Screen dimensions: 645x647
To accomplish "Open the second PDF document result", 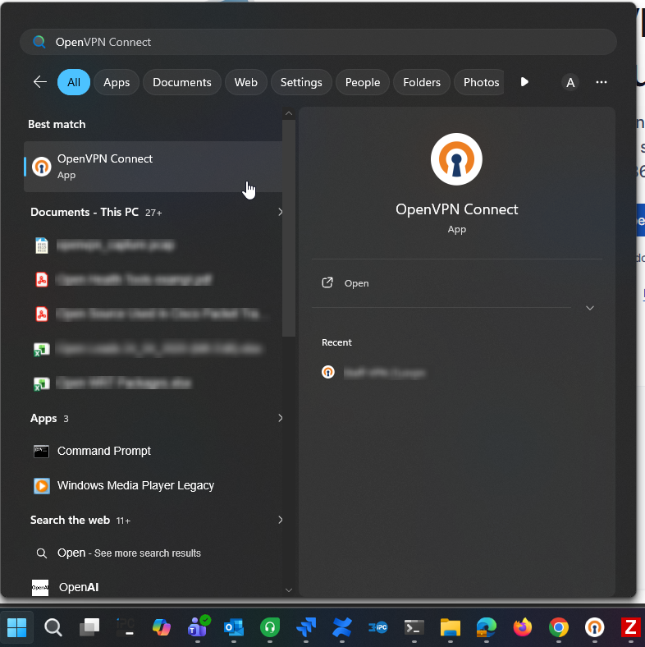I will click(153, 314).
